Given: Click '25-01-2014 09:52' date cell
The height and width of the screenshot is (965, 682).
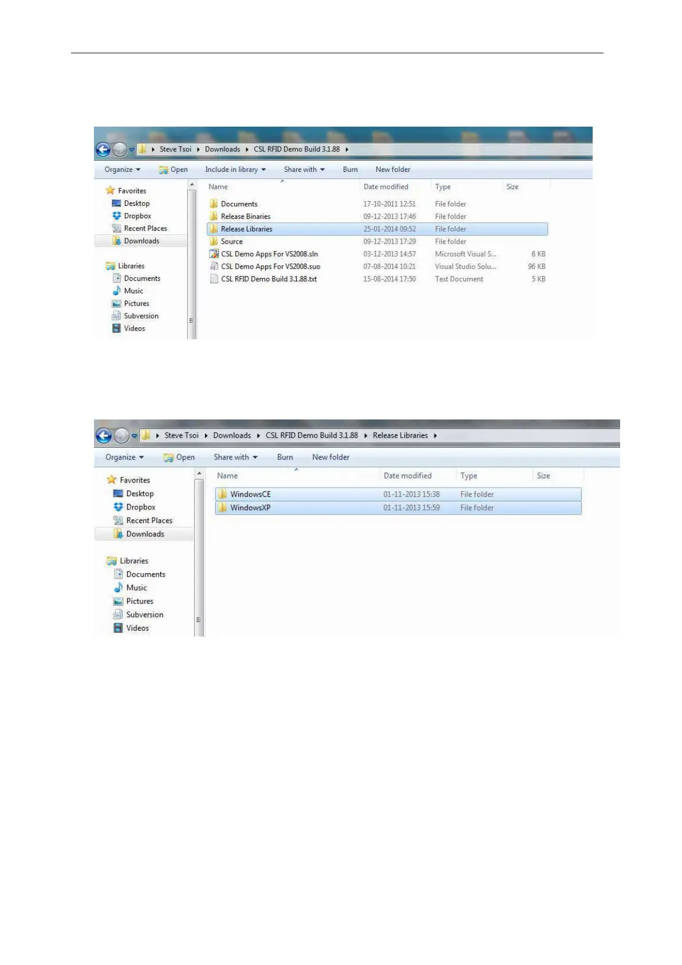Looking at the screenshot, I should (x=389, y=229).
